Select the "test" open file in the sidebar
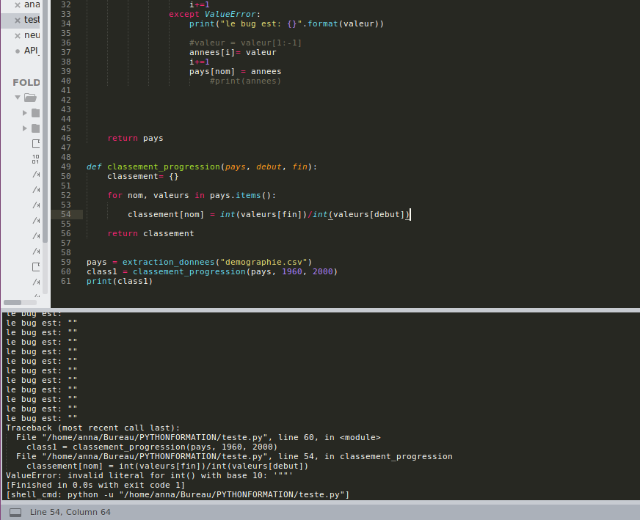 click(32, 20)
